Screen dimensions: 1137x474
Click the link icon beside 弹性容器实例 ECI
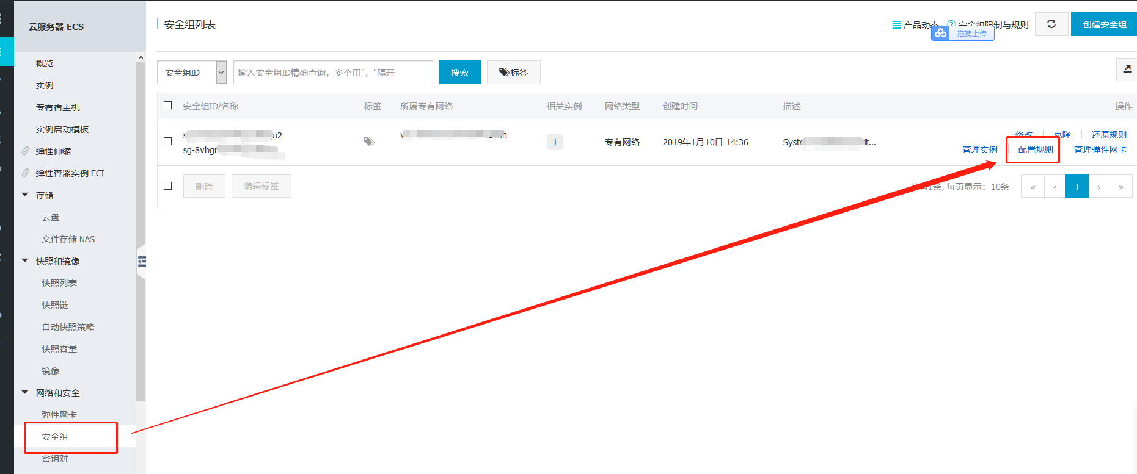coord(26,173)
